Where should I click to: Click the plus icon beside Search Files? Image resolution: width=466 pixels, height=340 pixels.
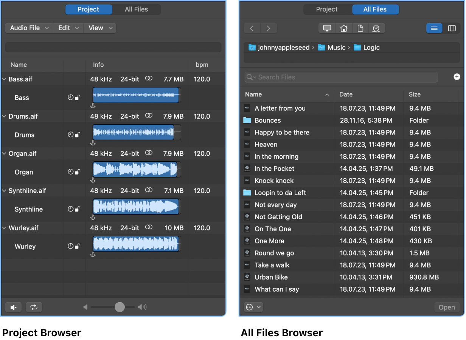click(457, 76)
